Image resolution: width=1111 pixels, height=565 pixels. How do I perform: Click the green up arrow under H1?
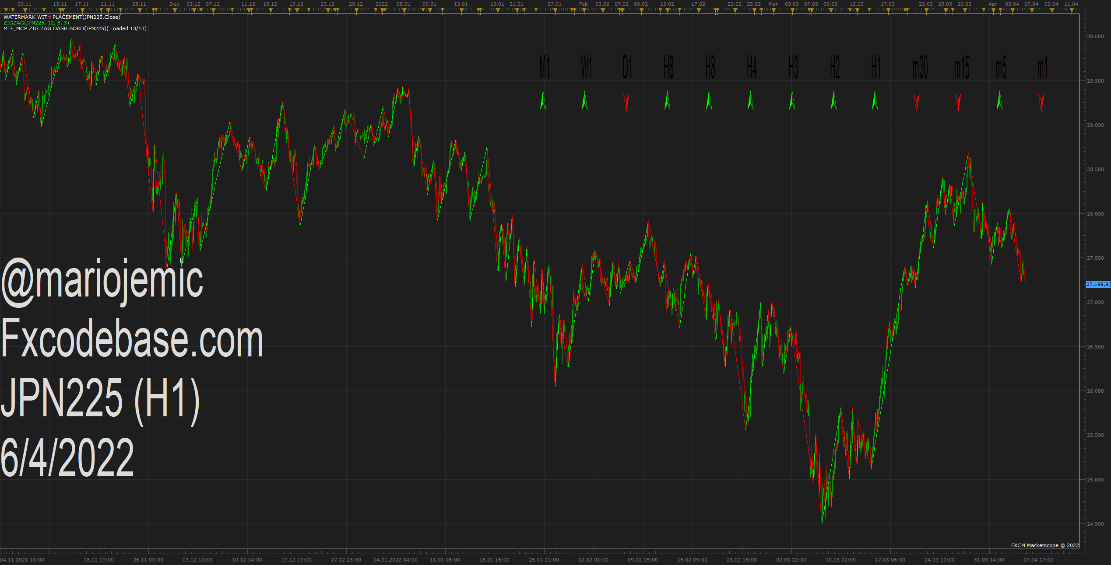875,101
